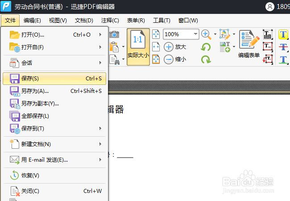Rotate view counterclockwise with green arrow
Screen dimensions: 290x201
point(206,47)
